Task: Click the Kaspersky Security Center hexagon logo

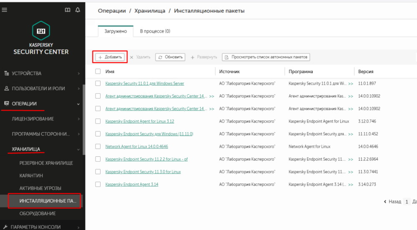Action: 41,30
